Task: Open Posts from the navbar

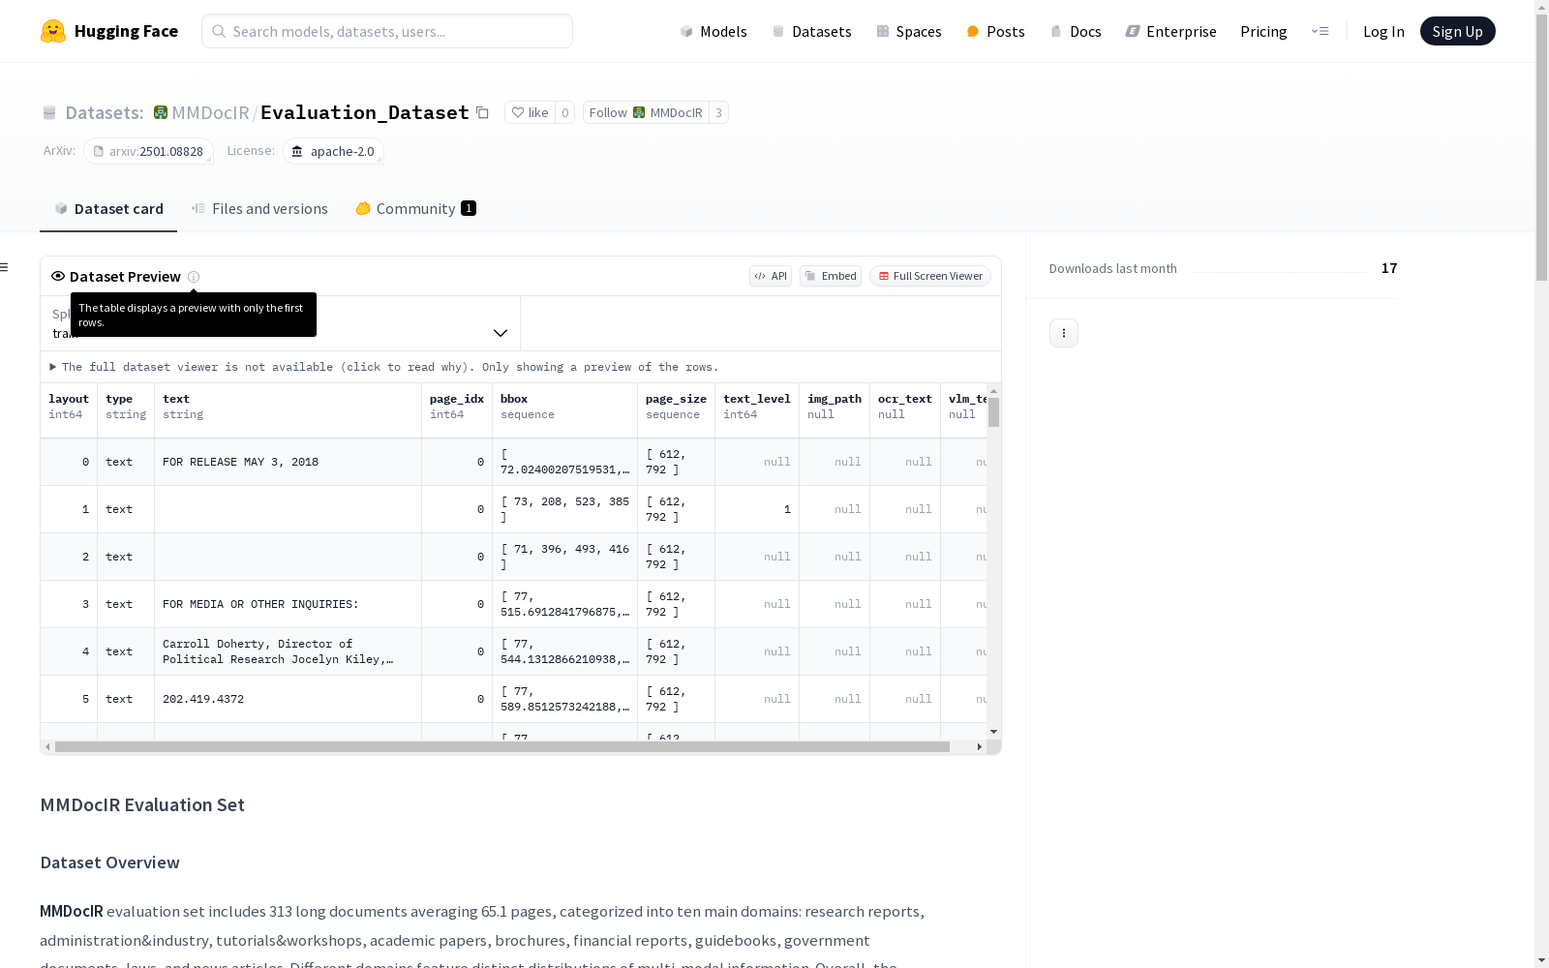Action: pyautogui.click(x=995, y=31)
